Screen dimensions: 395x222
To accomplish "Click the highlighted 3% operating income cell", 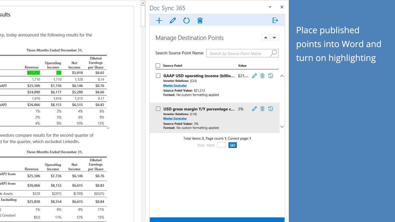I will point(59,73).
